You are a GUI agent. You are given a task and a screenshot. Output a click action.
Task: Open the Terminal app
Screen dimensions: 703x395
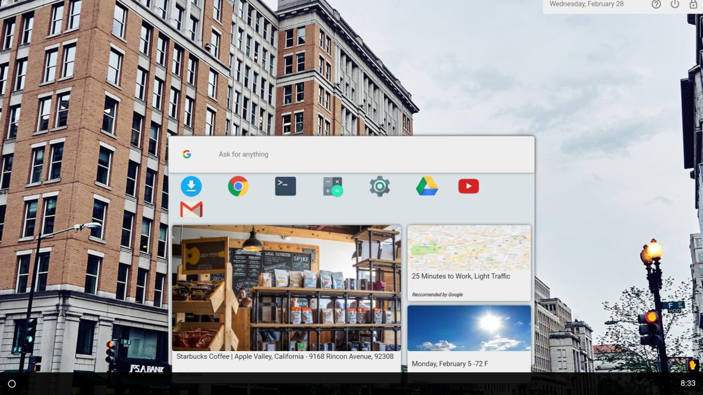[x=285, y=186]
